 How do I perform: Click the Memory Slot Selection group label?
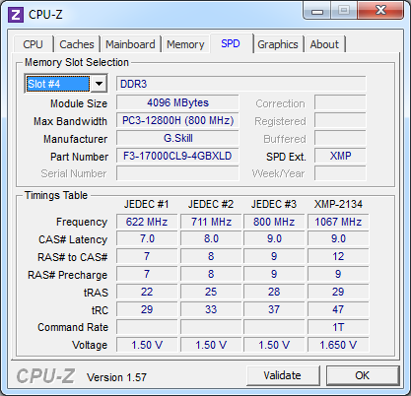(x=77, y=62)
